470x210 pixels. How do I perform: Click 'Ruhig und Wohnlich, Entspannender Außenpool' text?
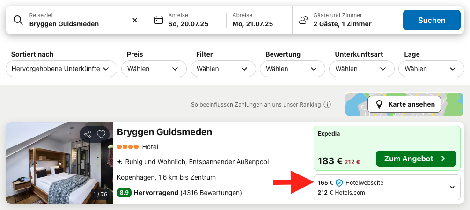[x=197, y=162]
